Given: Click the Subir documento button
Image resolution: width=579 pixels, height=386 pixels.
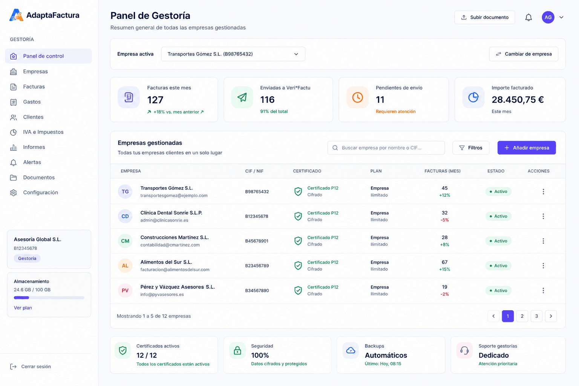Looking at the screenshot, I should pos(485,17).
